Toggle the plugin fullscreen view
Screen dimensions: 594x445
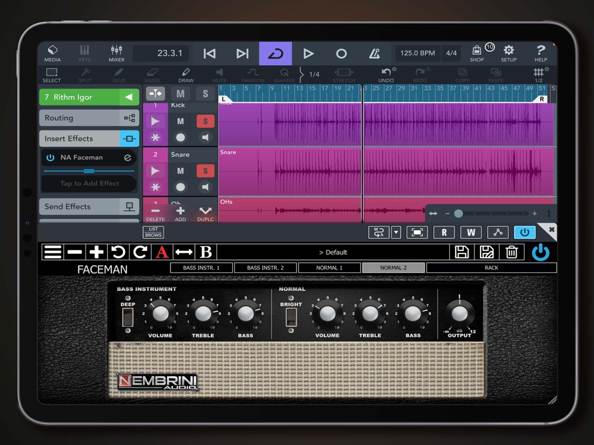pyautogui.click(x=417, y=233)
